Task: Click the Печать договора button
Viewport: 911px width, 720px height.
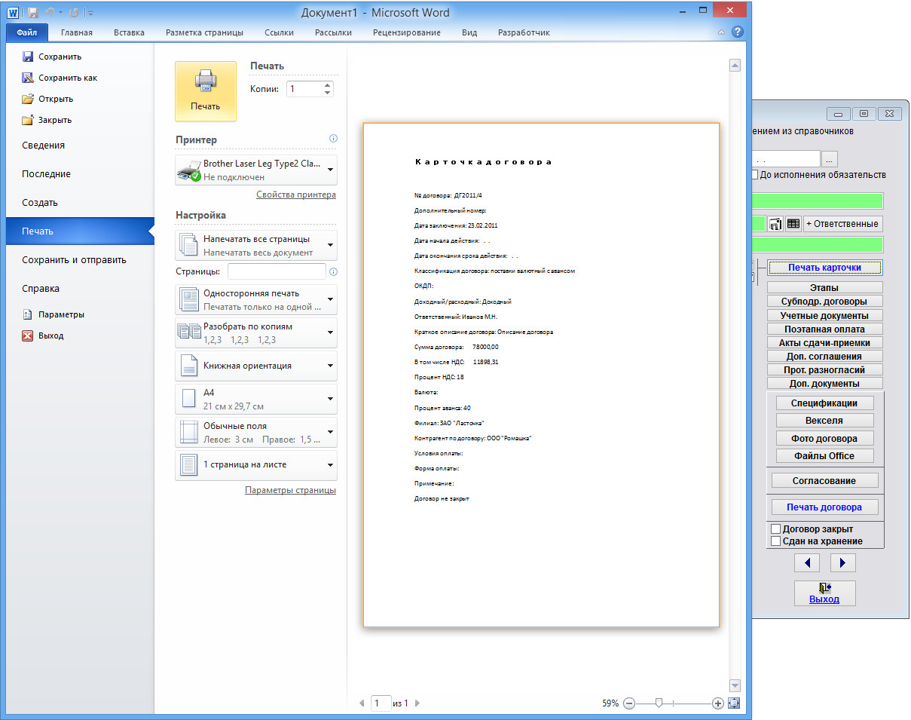Action: [824, 507]
